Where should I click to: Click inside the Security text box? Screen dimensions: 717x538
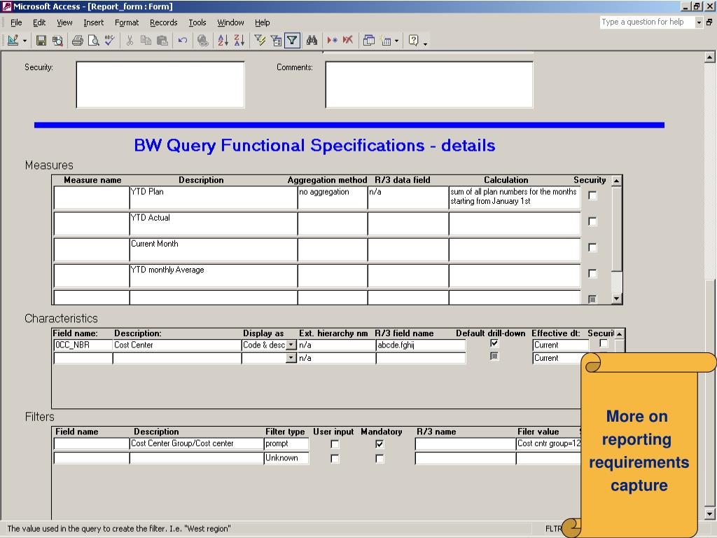pyautogui.click(x=160, y=85)
